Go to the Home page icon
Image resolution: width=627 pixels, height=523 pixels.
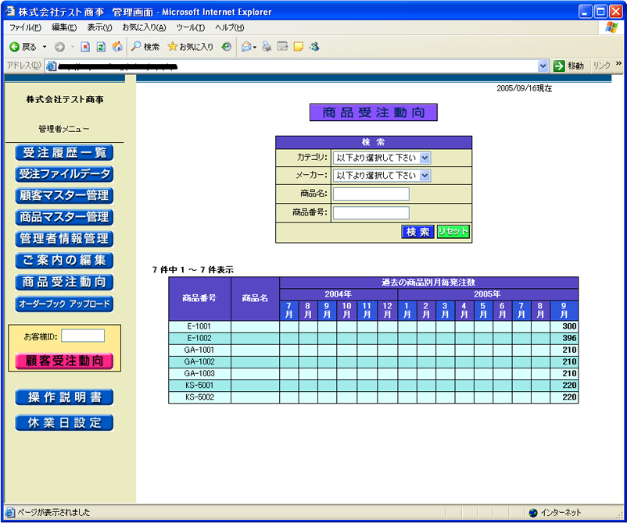[x=116, y=47]
